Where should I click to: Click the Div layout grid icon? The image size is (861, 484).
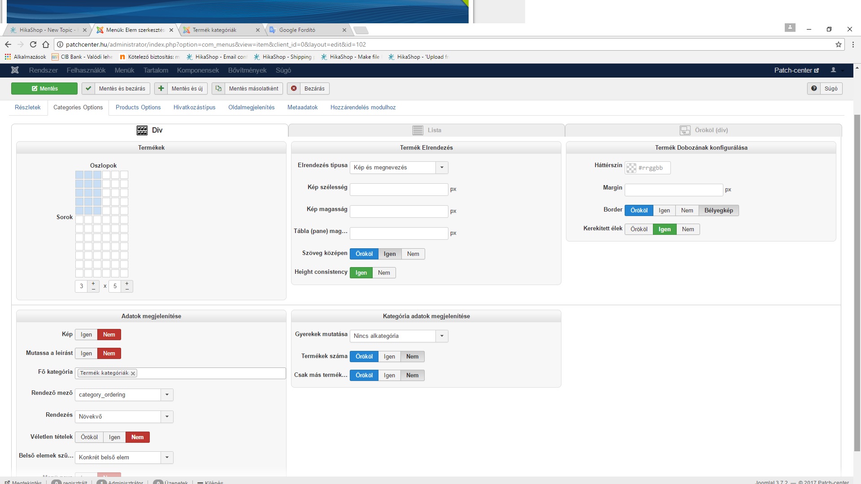click(x=142, y=130)
